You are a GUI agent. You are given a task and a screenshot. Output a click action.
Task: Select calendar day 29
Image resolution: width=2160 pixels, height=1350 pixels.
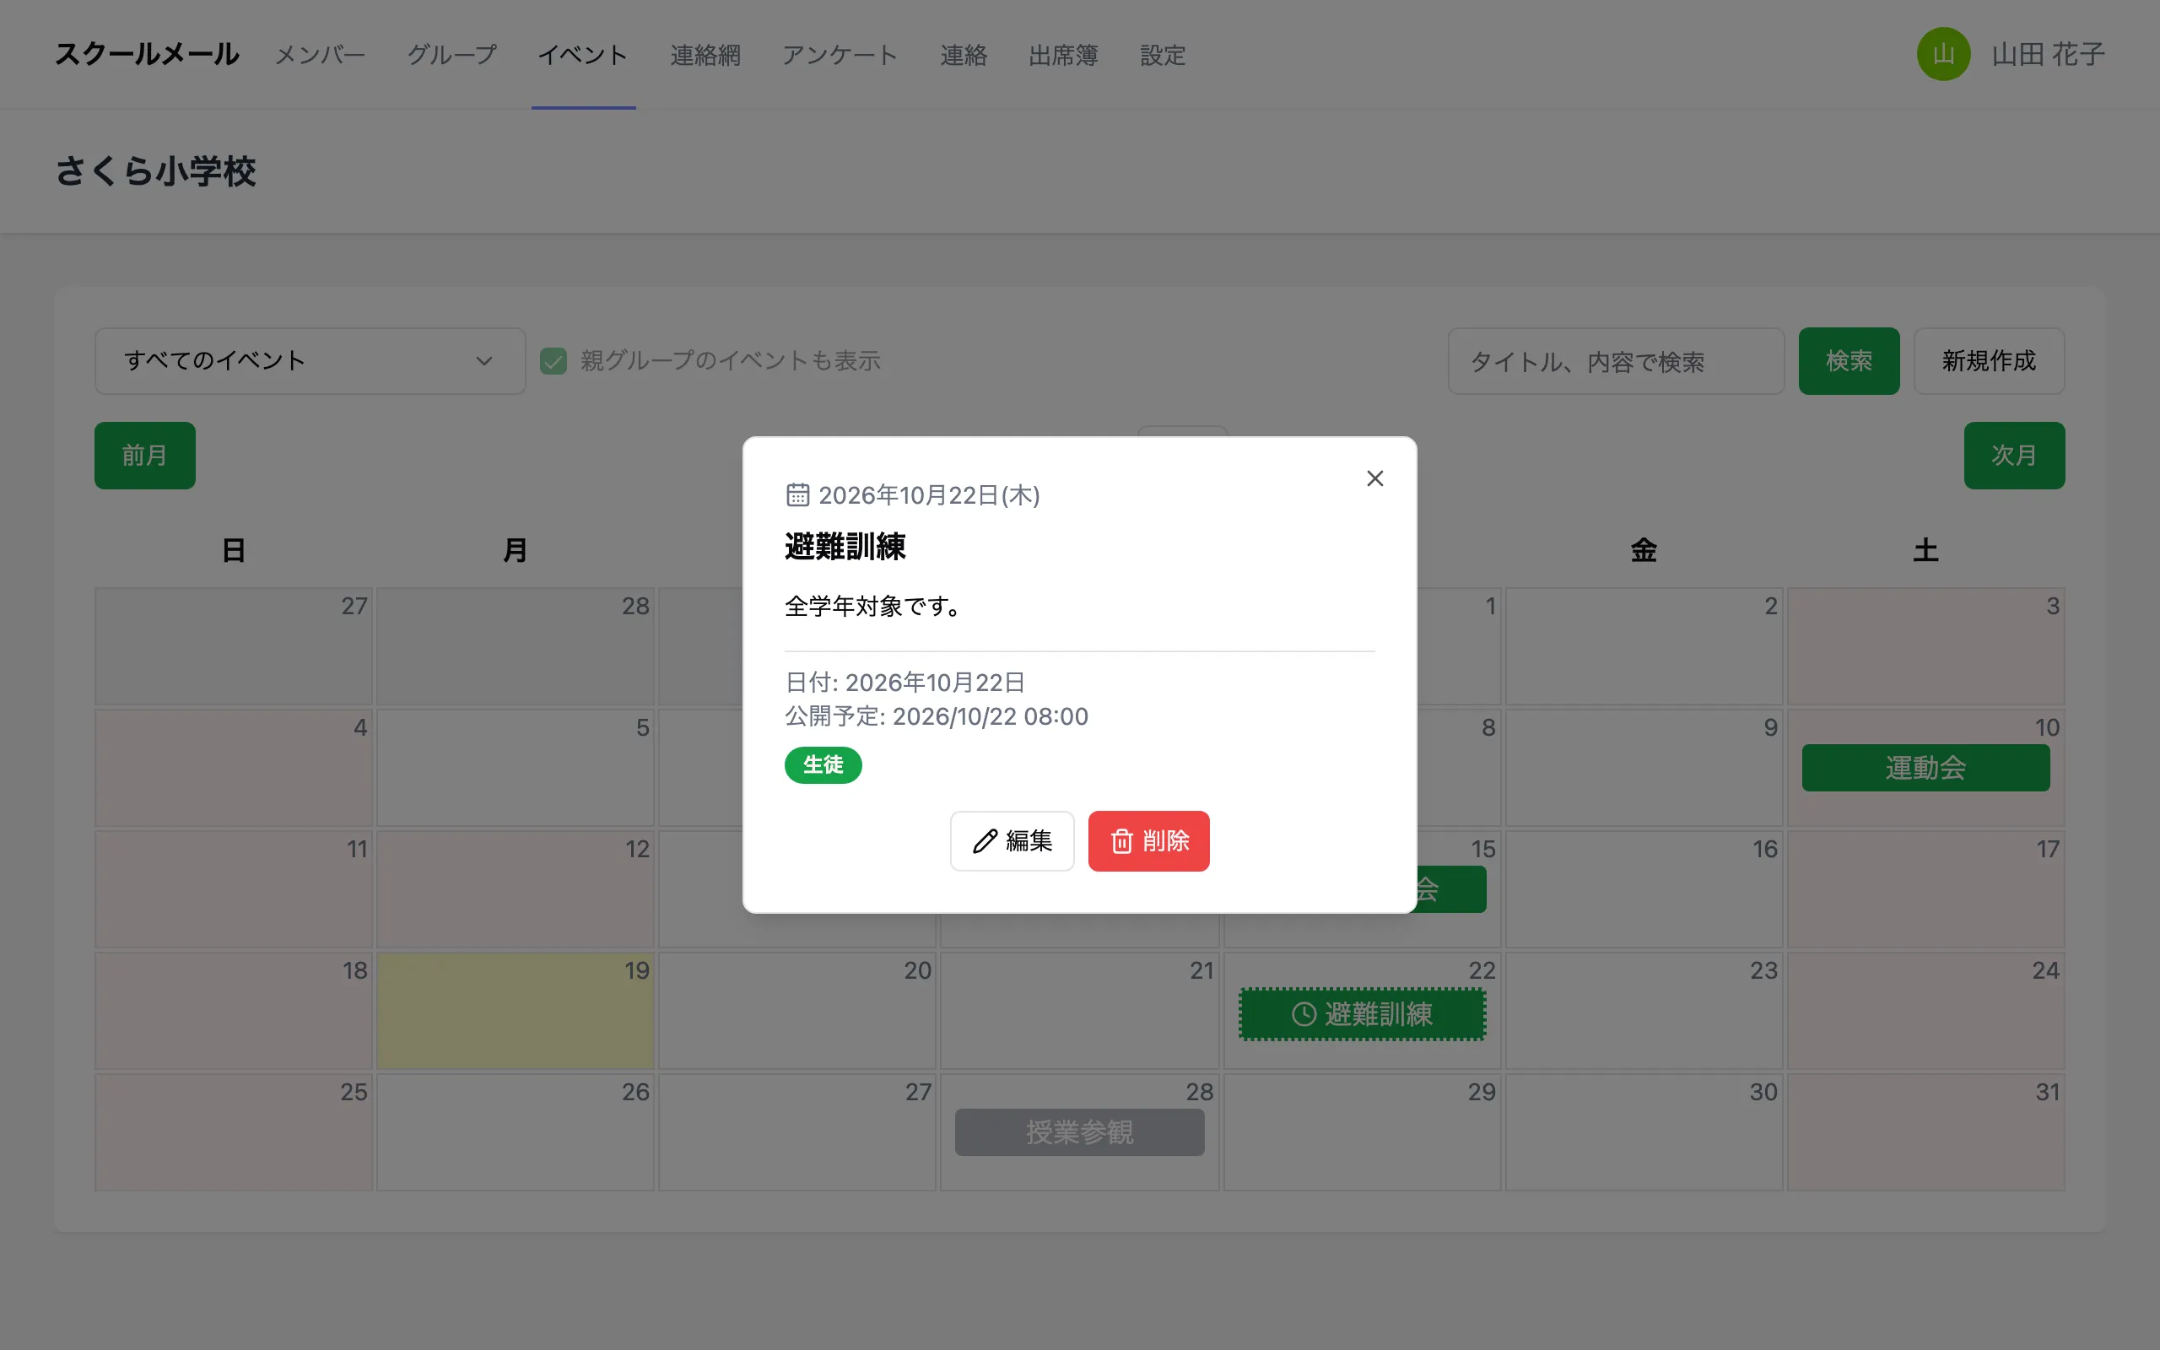point(1362,1132)
